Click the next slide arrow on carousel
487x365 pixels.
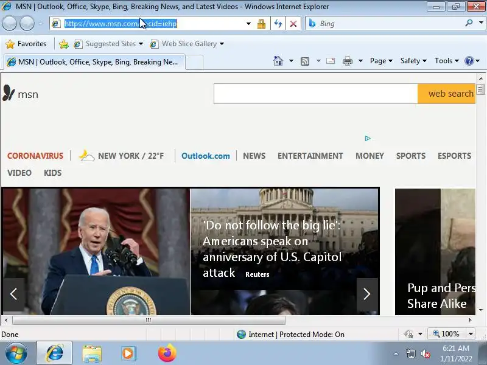[x=367, y=294]
